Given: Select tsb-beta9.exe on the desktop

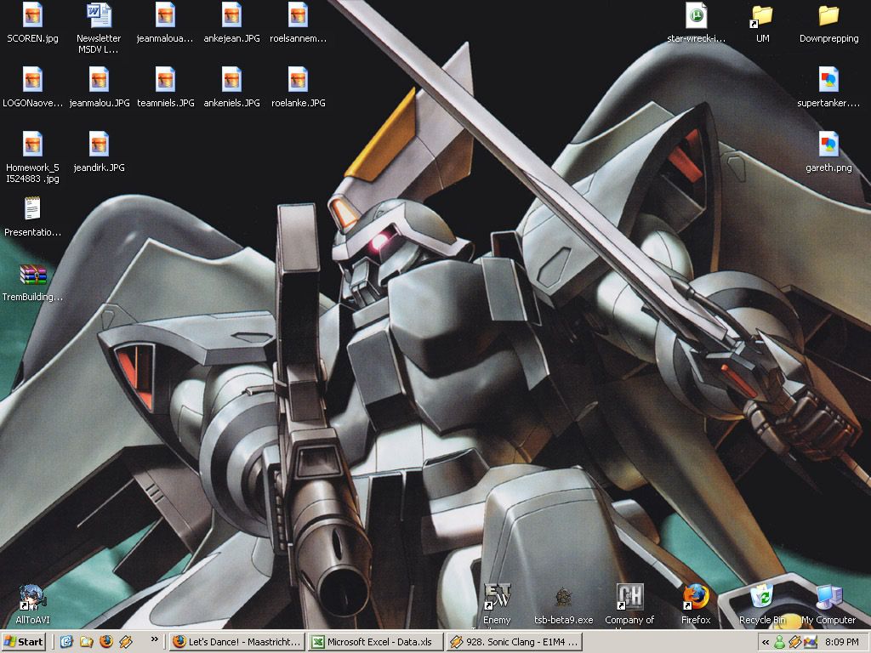Looking at the screenshot, I should pos(563,605).
